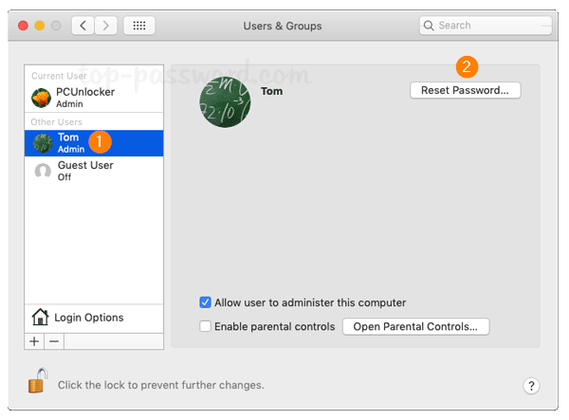Click "Click the lock to prevent further changes." text
The image size is (569, 420).
click(161, 385)
